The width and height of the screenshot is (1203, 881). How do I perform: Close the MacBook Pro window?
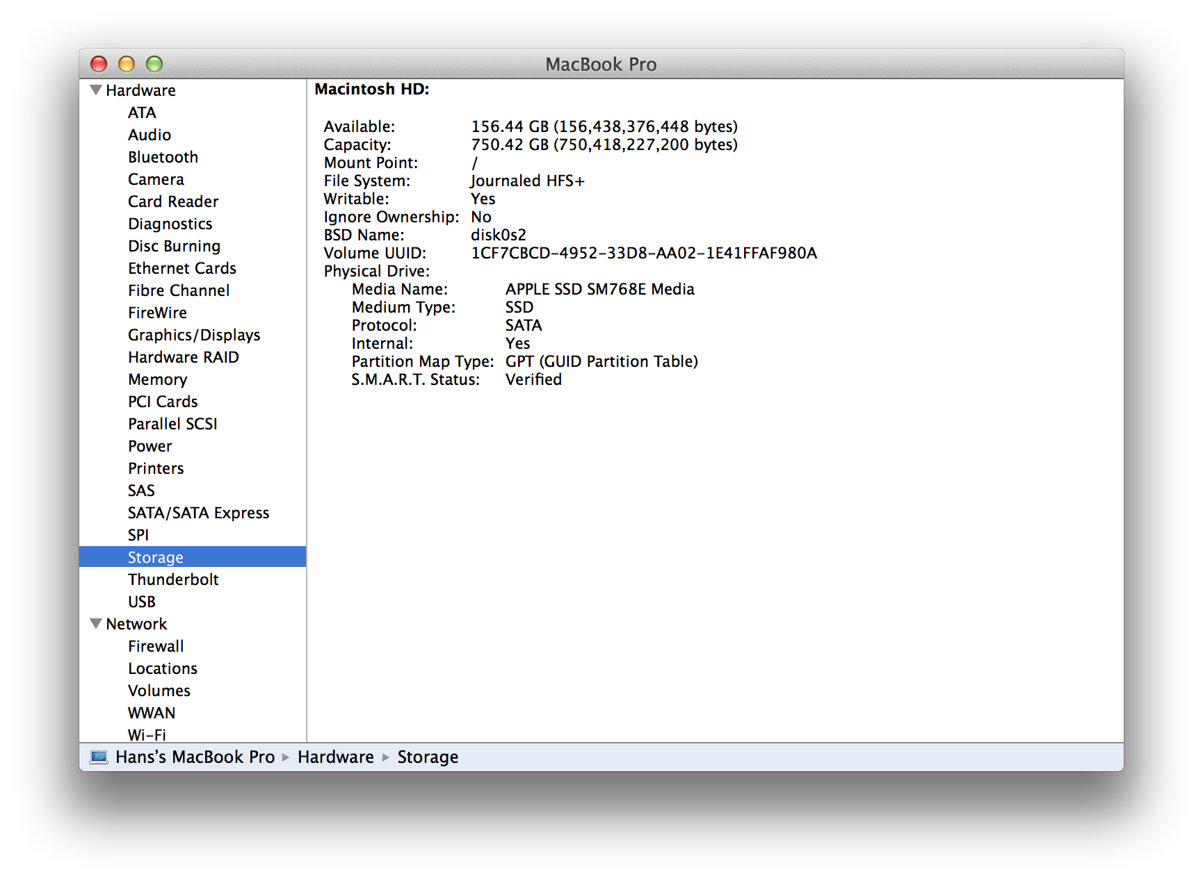(99, 64)
